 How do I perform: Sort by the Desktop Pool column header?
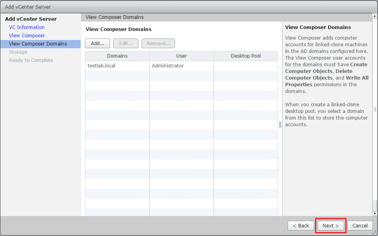click(x=246, y=56)
